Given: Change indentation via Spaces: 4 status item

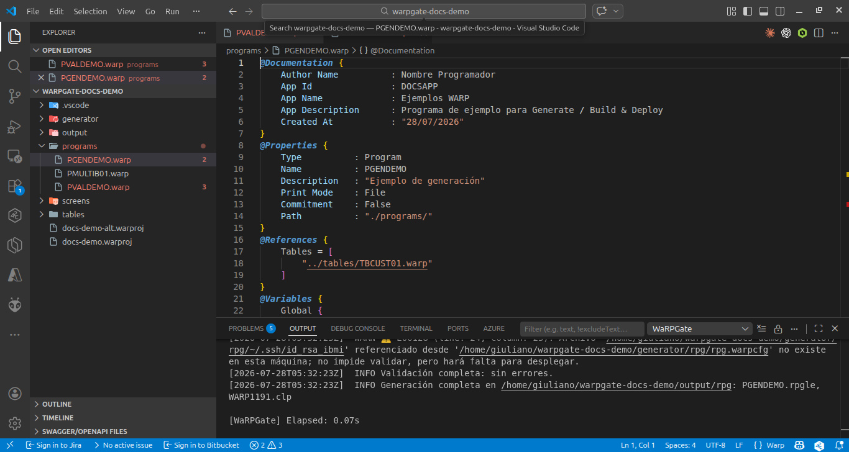Looking at the screenshot, I should click(681, 445).
